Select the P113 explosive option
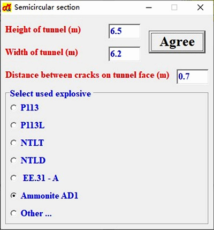The width and height of the screenshot is (214, 230). (25, 108)
